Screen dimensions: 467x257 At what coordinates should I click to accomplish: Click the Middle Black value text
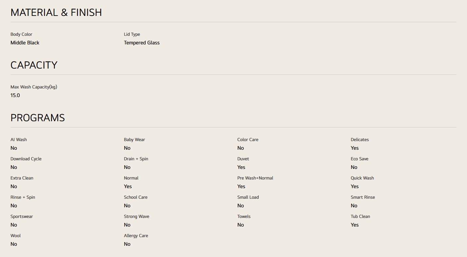[25, 43]
